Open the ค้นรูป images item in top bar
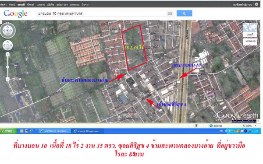 tap(12, 4)
